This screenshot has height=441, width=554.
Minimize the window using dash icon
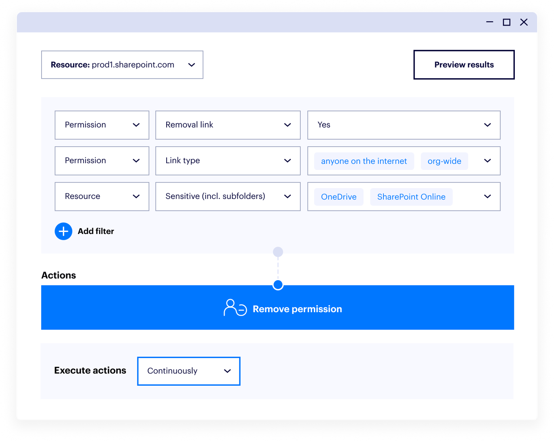pyautogui.click(x=489, y=23)
